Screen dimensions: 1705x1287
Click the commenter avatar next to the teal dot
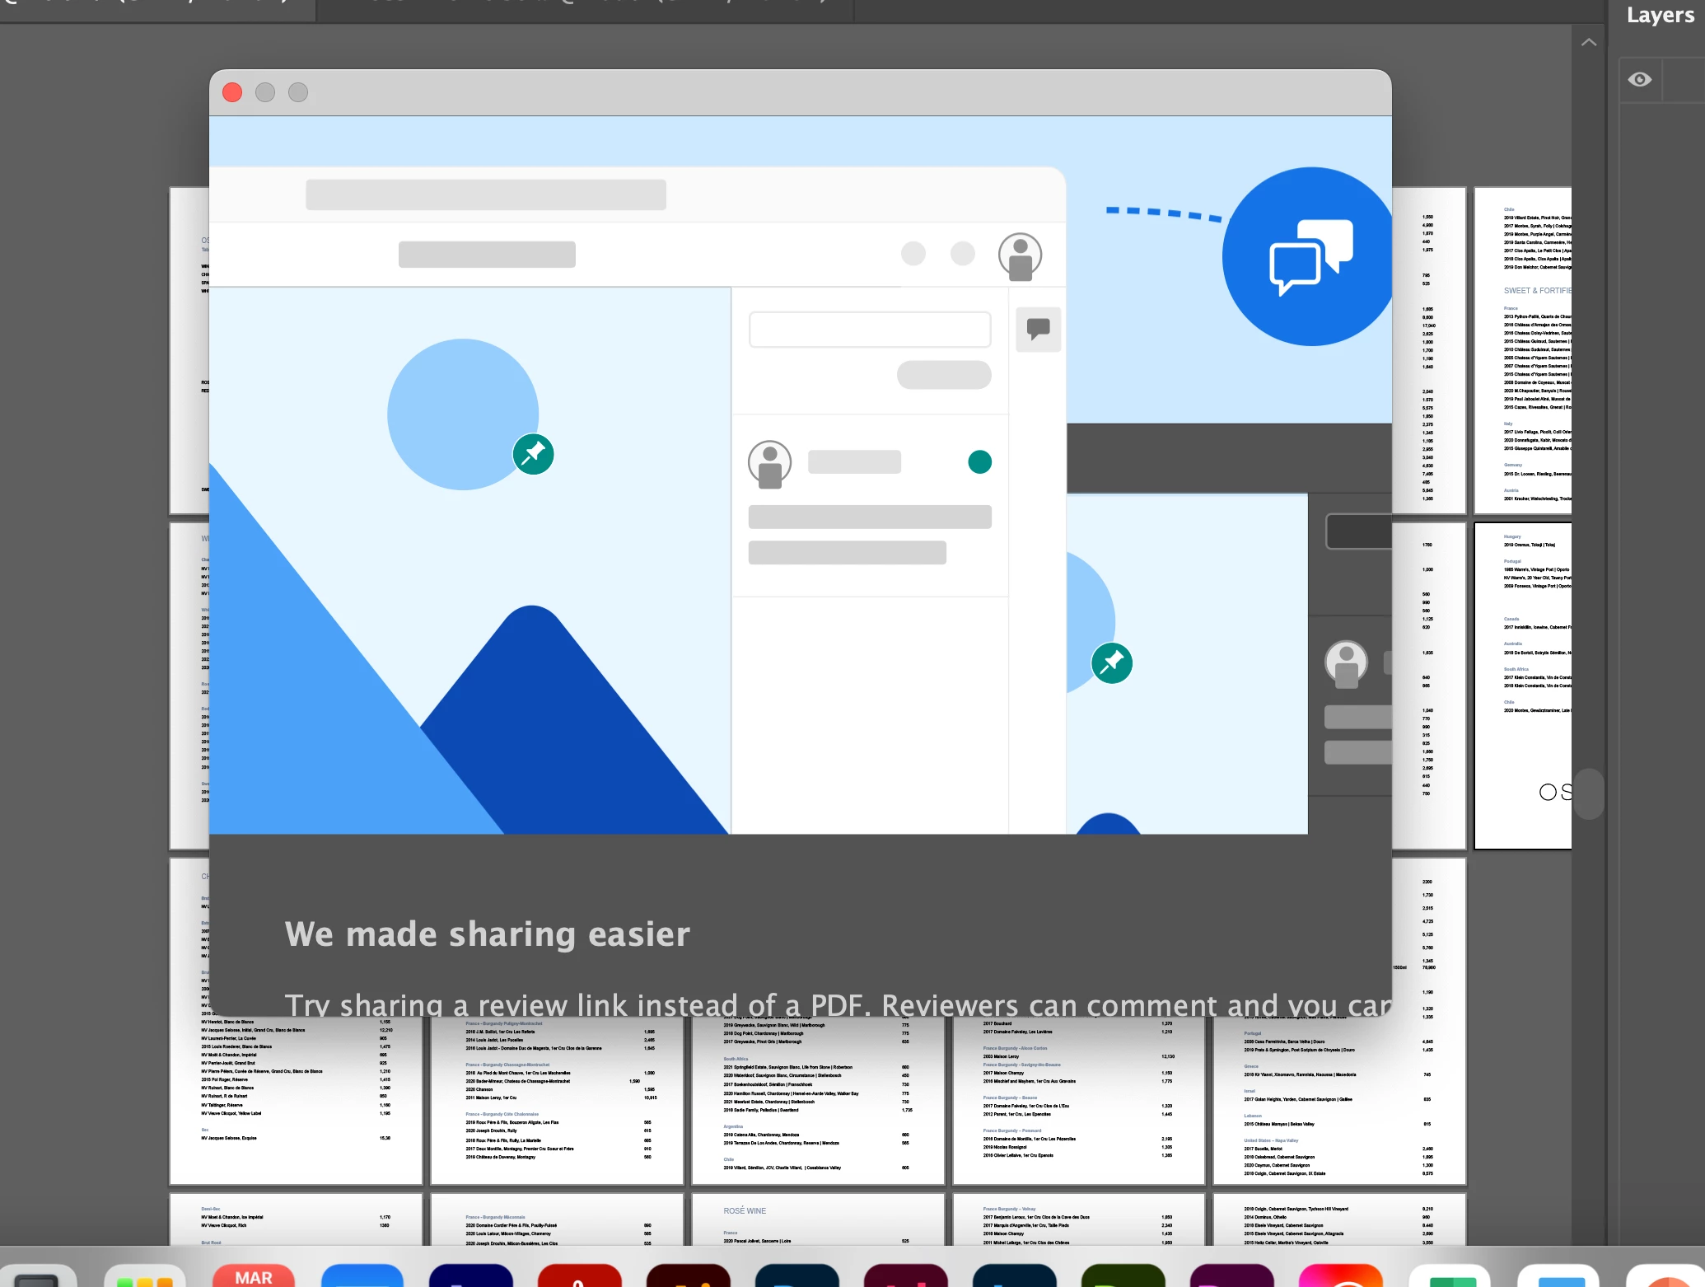tap(769, 464)
